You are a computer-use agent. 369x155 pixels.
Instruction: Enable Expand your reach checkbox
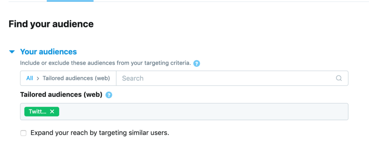coord(23,133)
